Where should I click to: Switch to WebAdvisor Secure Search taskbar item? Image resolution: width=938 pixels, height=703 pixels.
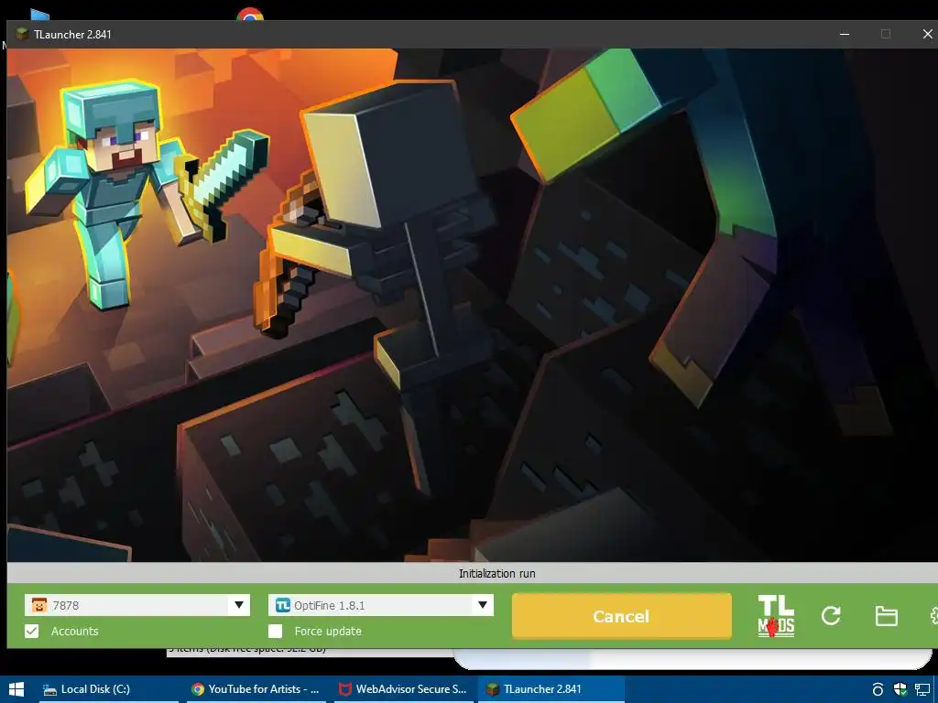pos(404,689)
